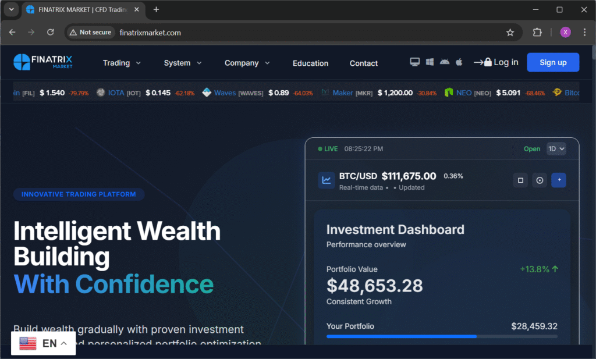Open the Trading dropdown menu
The width and height of the screenshot is (596, 359).
121,63
